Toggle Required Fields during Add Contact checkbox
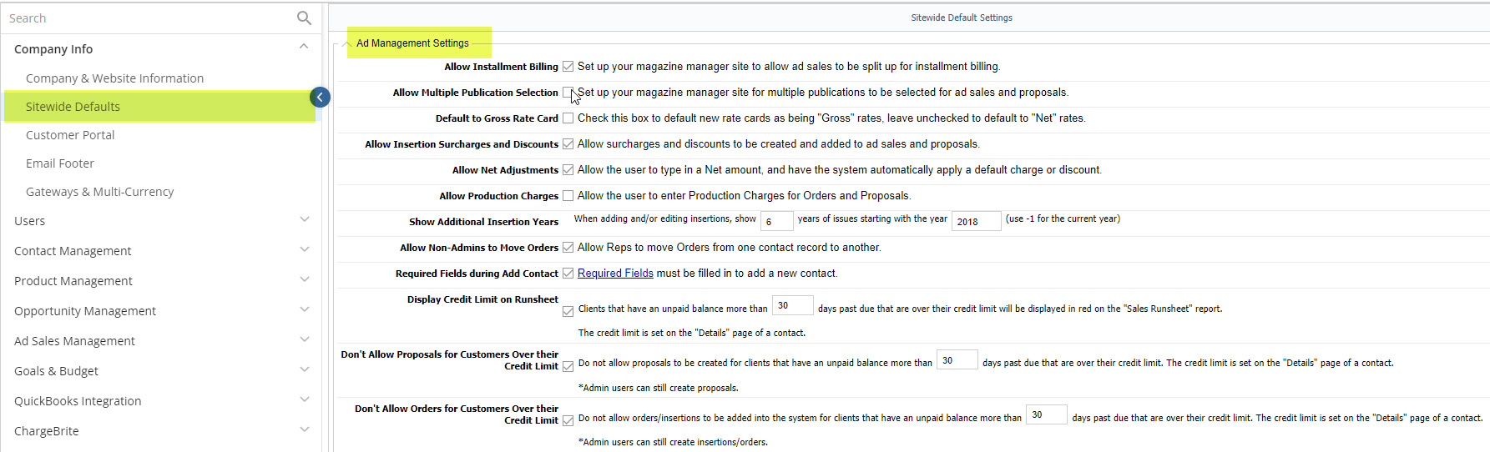 (x=568, y=274)
